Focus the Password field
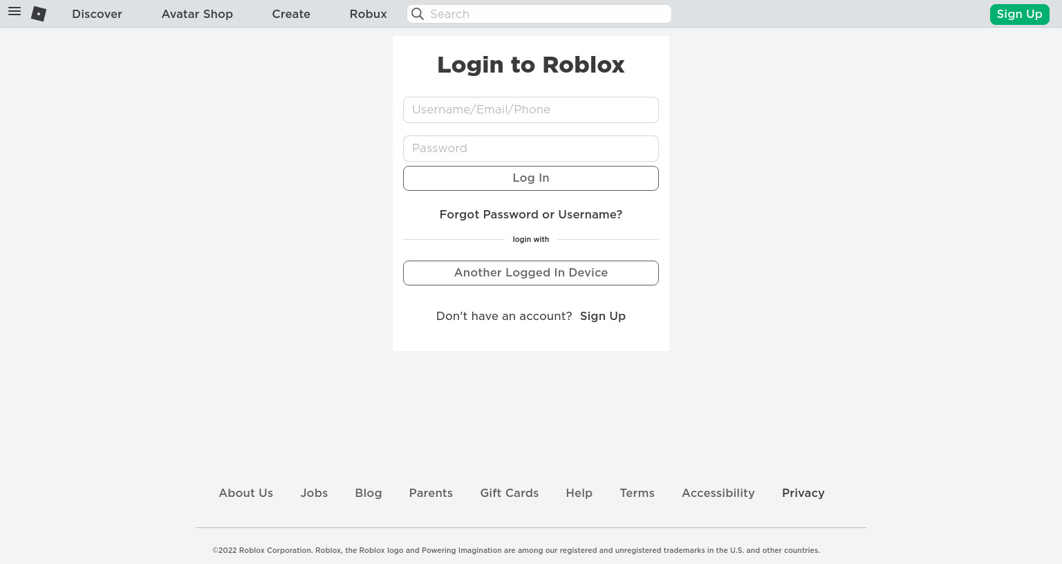Viewport: 1062px width, 564px height. (531, 149)
